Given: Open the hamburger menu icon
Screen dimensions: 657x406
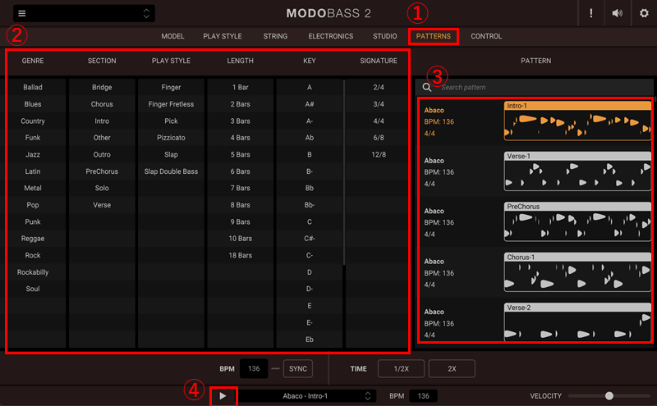Looking at the screenshot, I should tap(22, 13).
